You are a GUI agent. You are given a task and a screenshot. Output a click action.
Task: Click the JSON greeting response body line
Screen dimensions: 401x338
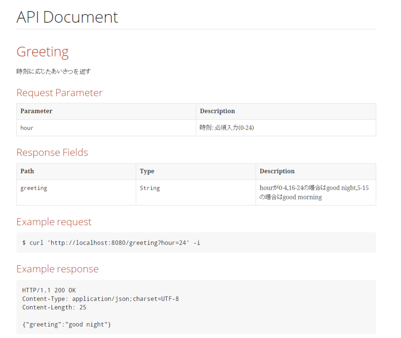coord(67,324)
